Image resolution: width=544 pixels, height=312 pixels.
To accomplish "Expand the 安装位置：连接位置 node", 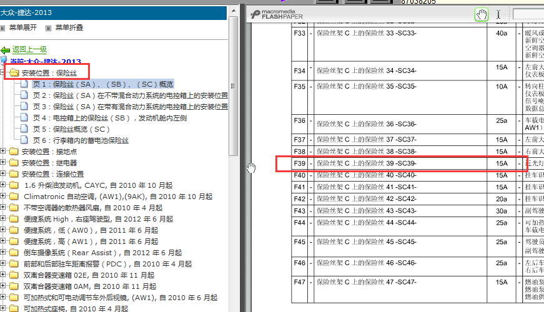I will pyautogui.click(x=2, y=173).
